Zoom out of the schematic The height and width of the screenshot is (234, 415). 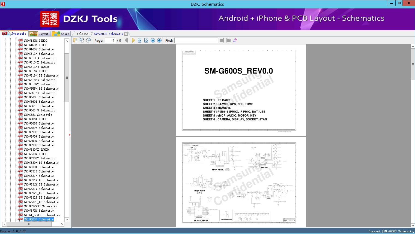tap(153, 40)
